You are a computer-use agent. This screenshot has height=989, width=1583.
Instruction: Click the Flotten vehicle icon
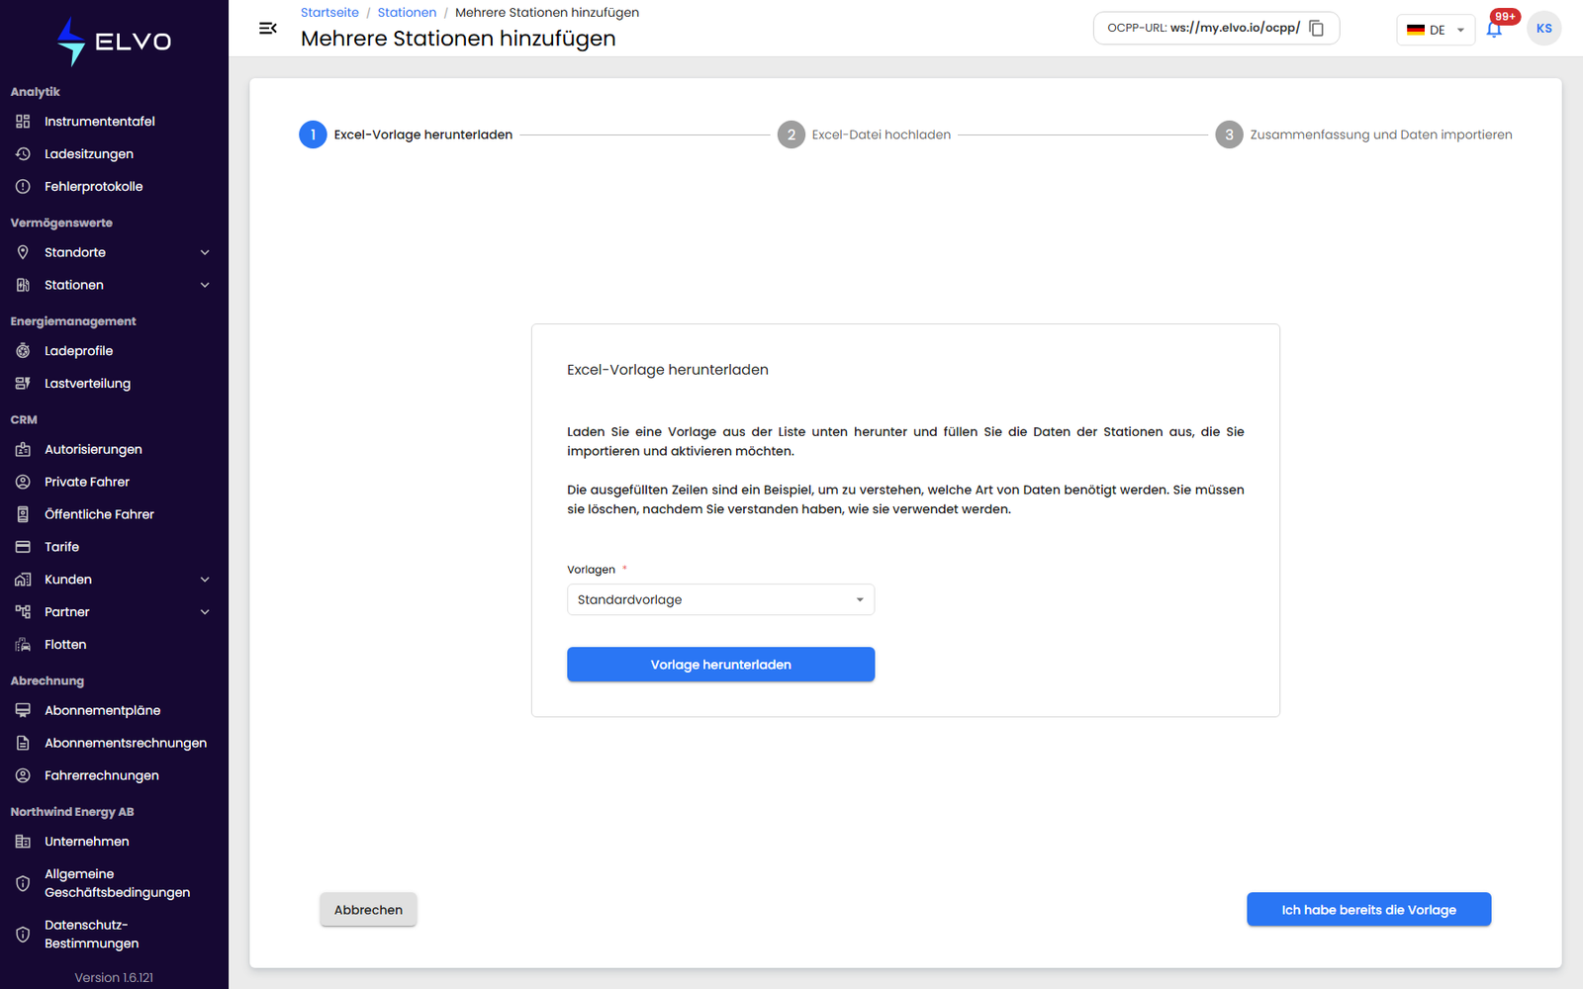coord(23,645)
